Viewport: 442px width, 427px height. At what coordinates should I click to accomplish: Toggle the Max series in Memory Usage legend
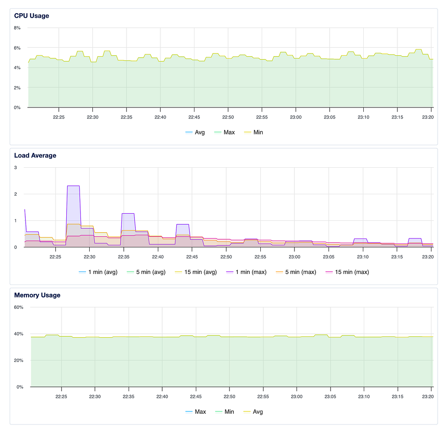(196, 412)
